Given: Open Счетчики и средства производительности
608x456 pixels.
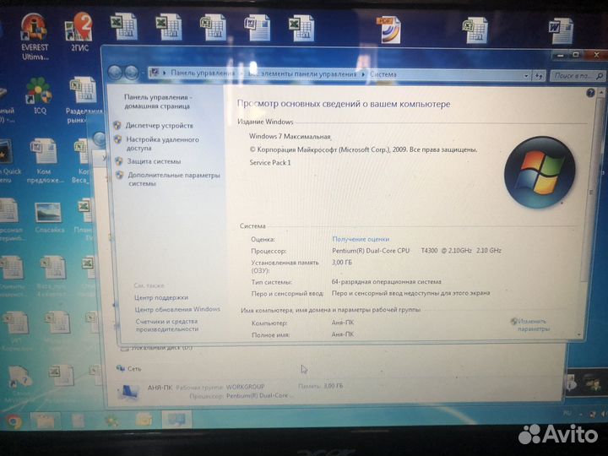Looking at the screenshot, I should (166, 325).
